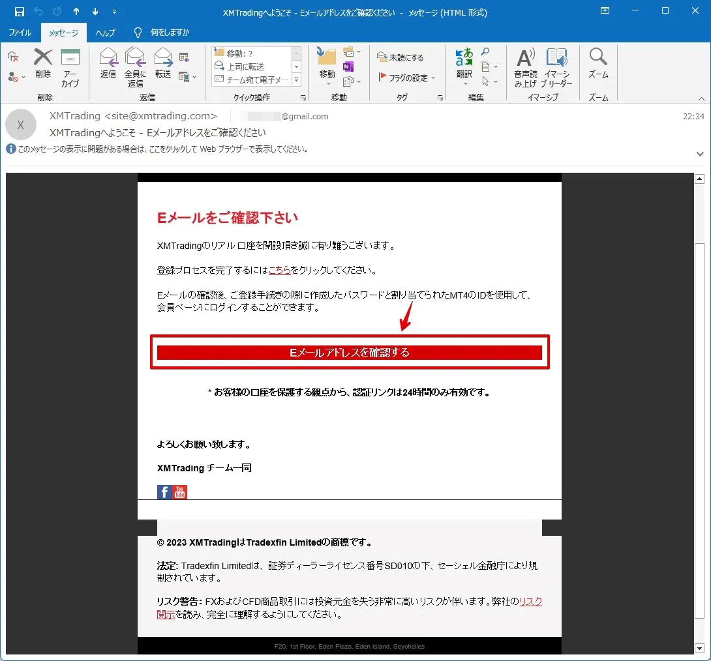Open the Zoom (ズーム) magnifier tool
Screen dimensions: 711x661
coord(598,63)
